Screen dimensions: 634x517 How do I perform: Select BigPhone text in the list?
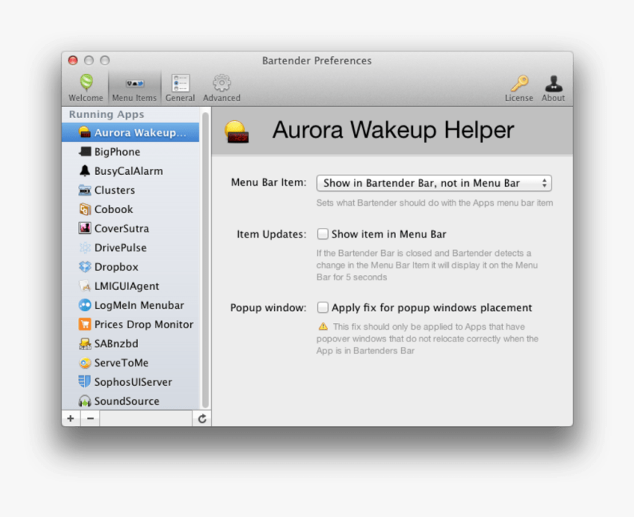coord(117,152)
